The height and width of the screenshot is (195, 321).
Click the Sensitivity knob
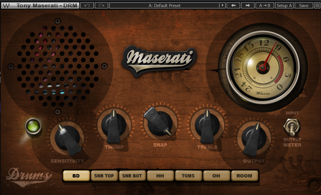point(67,138)
